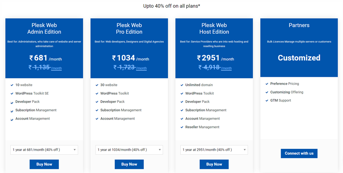Buy Now for Plesk Web Pro Edition
This screenshot has height=173, width=343.
point(129,164)
